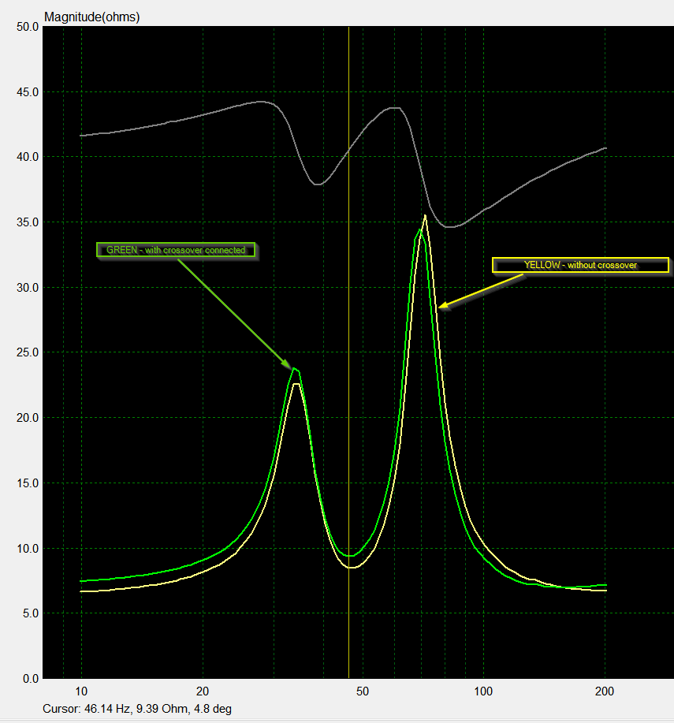The width and height of the screenshot is (674, 723).
Task: Click the yellow vertical cursor line on graph
Action: [x=348, y=352]
